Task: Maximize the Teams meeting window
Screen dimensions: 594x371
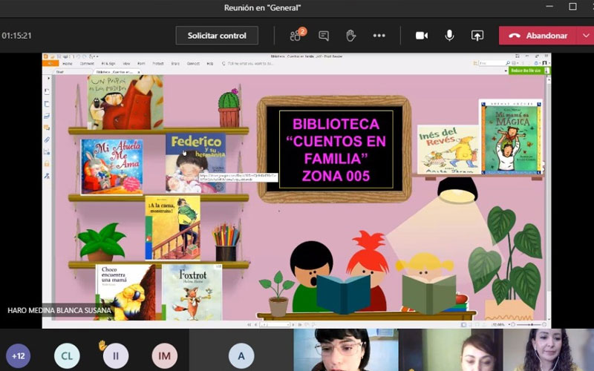Action: (x=572, y=7)
